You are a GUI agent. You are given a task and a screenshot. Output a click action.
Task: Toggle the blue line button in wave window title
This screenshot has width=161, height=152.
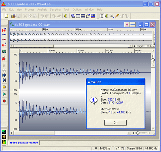133,24
